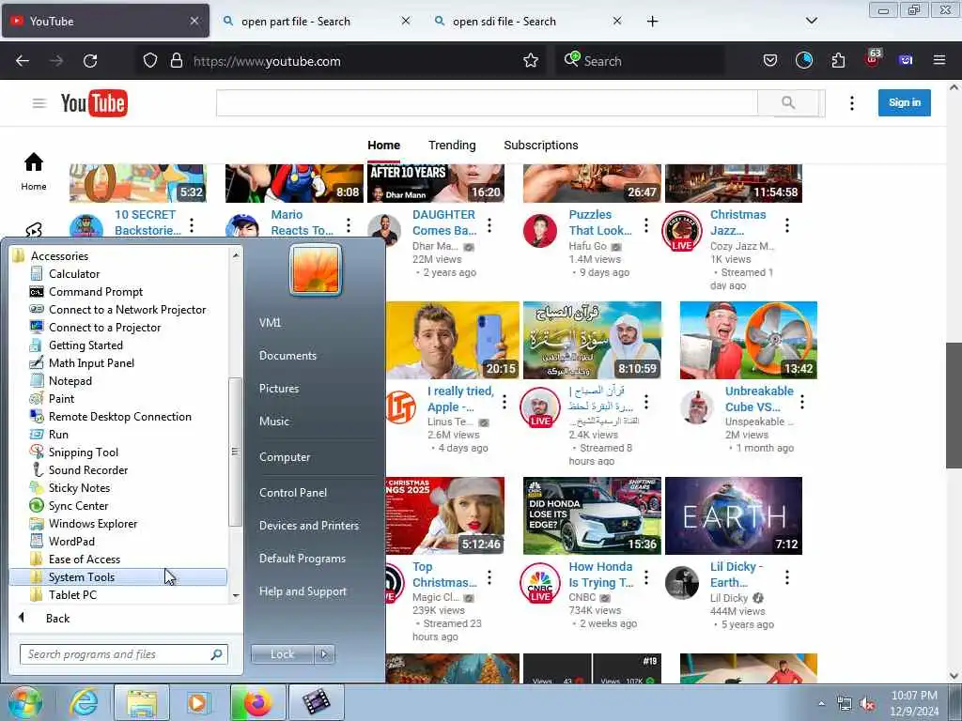Click the YouTube search magnifier button

(x=788, y=103)
